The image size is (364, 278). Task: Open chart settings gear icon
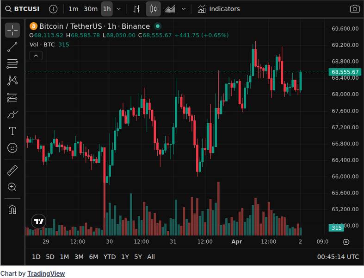click(346, 242)
